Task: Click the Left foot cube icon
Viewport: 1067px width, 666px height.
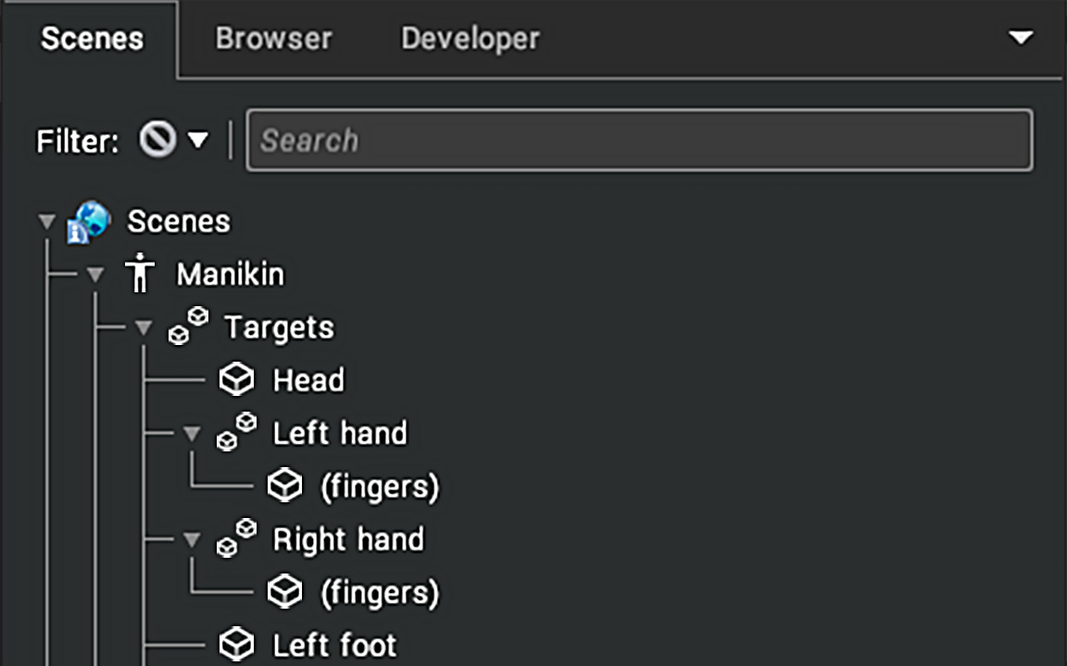Action: point(237,644)
